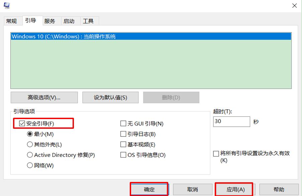
Task: Enable the 引导日志(B) checkbox
Action: (123, 134)
